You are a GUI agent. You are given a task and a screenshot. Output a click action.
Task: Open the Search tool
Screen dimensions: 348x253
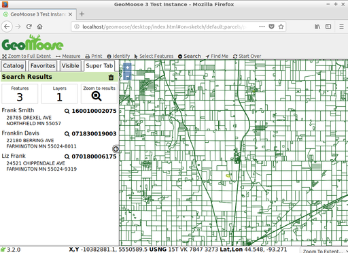190,56
